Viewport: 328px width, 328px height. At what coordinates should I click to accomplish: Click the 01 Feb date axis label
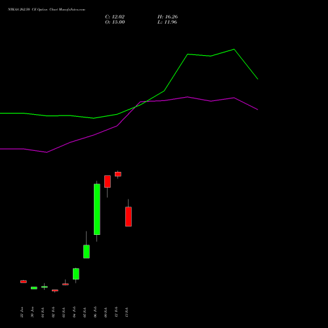(x=43, y=312)
